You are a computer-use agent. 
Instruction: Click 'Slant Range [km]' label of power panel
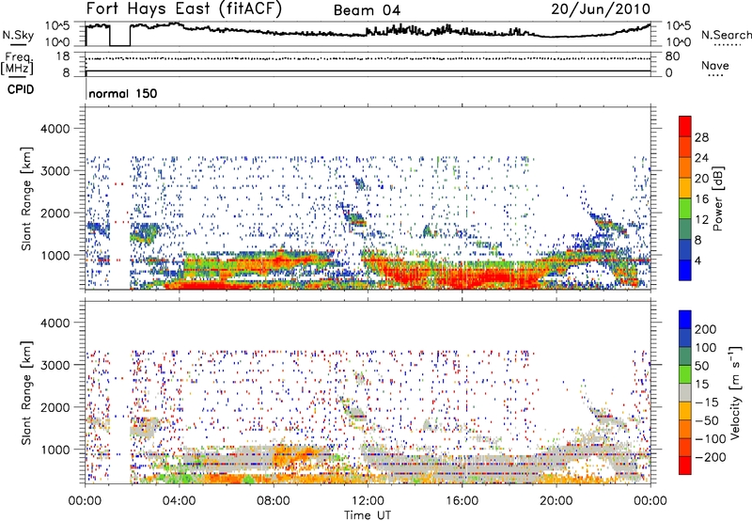pos(26,198)
